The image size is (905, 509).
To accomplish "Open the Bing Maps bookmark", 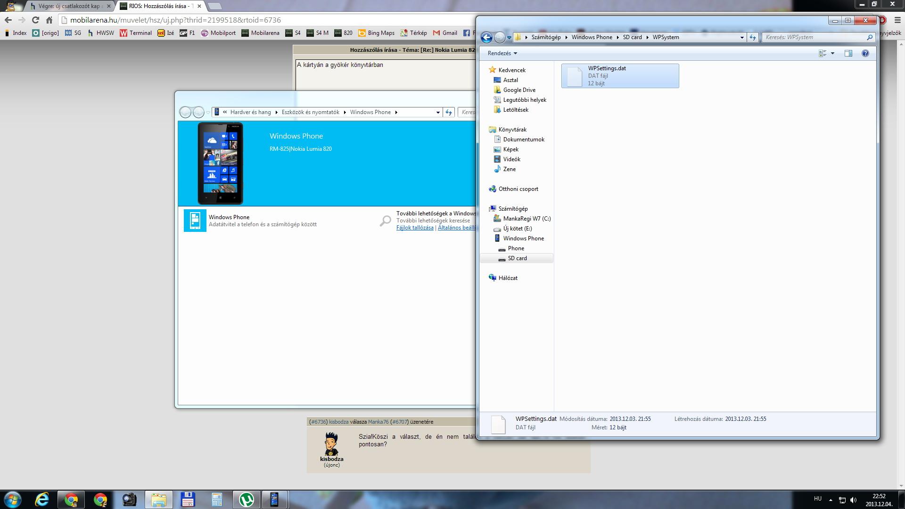I will [376, 33].
